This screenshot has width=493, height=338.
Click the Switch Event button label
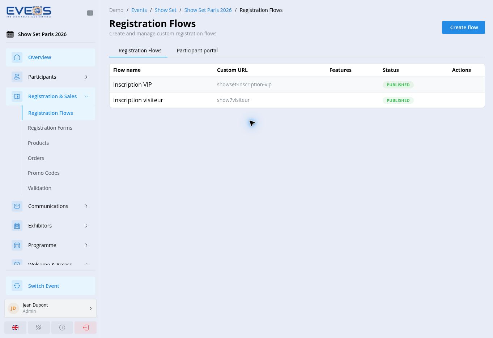[x=44, y=286]
